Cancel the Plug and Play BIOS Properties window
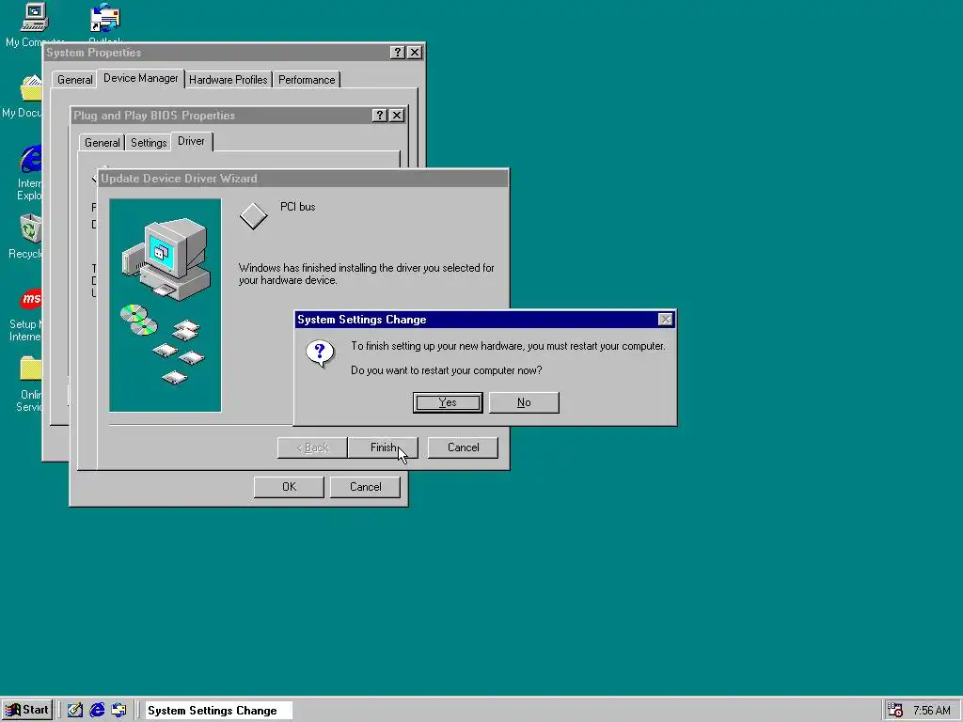Viewport: 963px width, 722px height. (366, 487)
